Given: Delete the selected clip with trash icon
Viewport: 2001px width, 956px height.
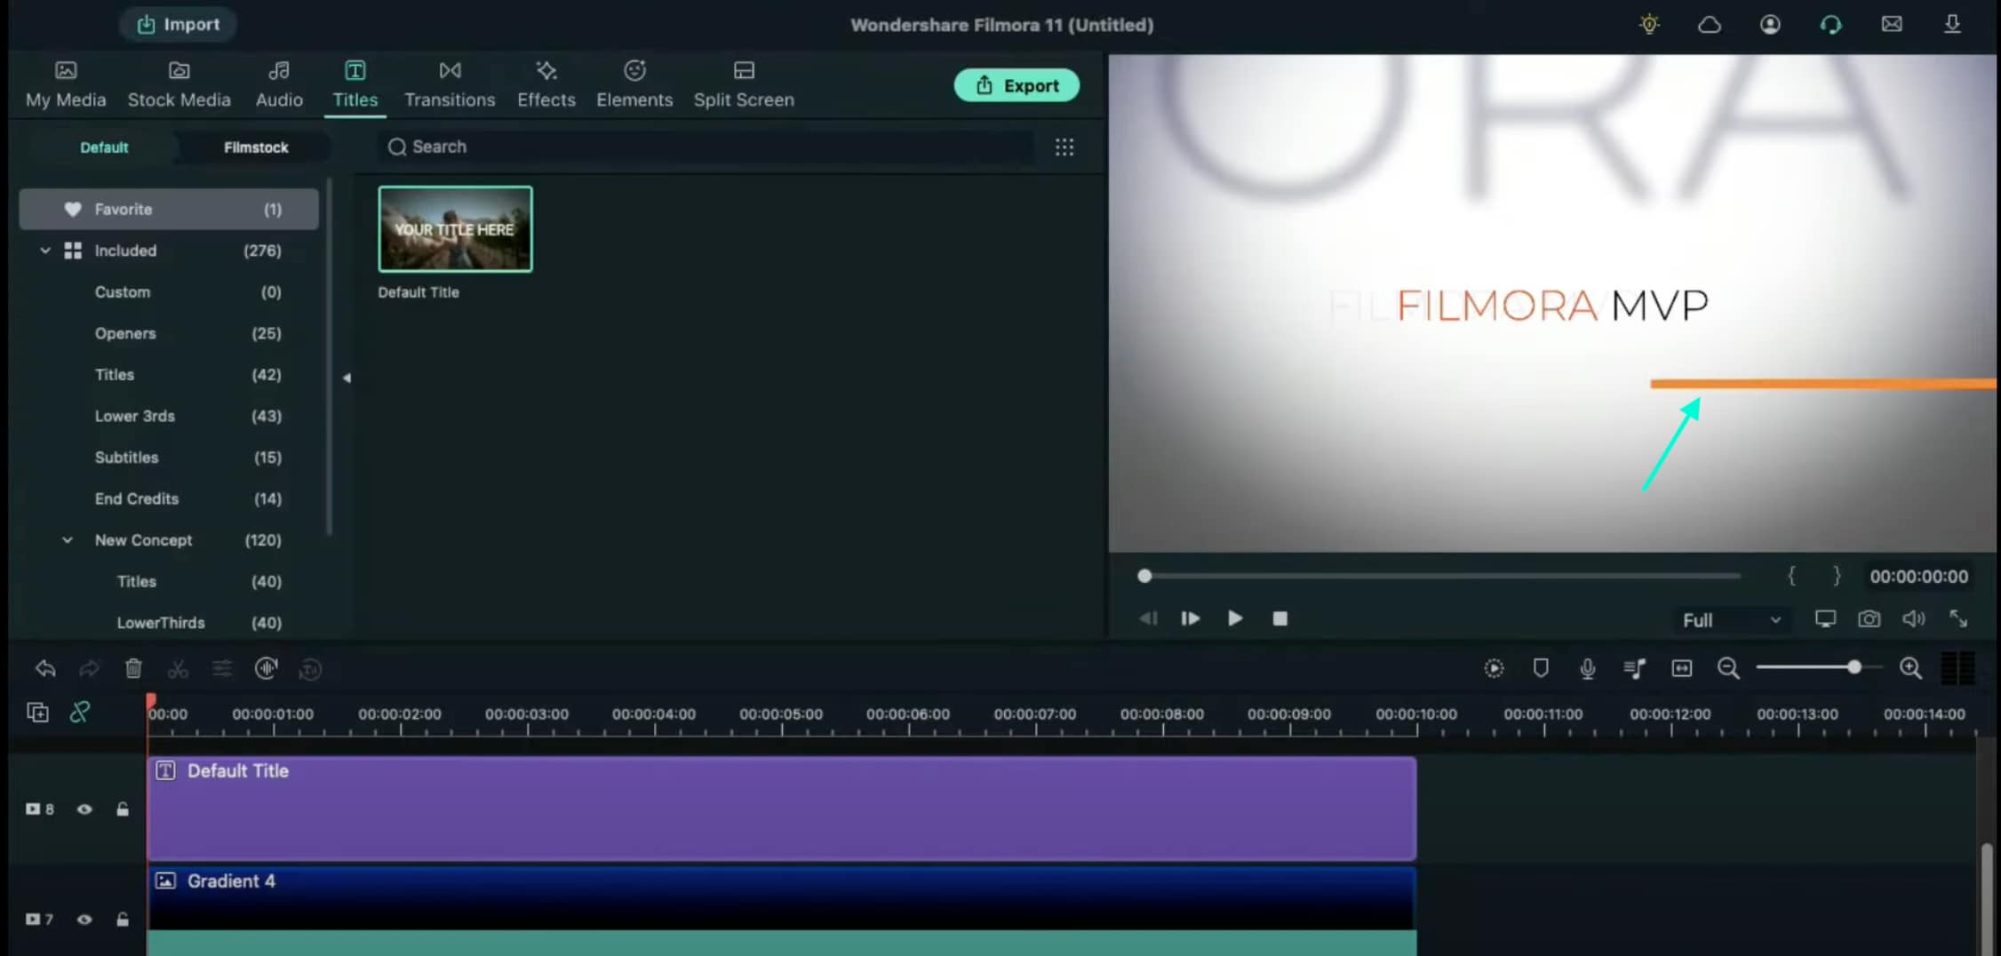Looking at the screenshot, I should [x=133, y=668].
